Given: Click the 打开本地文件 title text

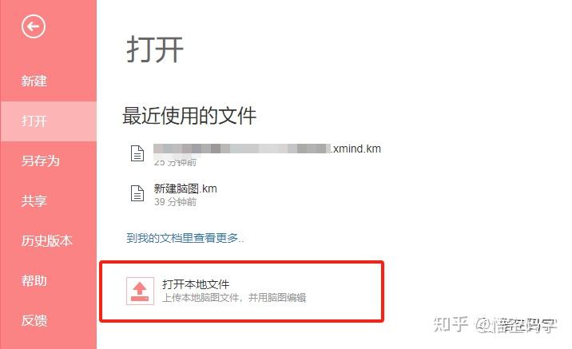Looking at the screenshot, I should point(196,284).
